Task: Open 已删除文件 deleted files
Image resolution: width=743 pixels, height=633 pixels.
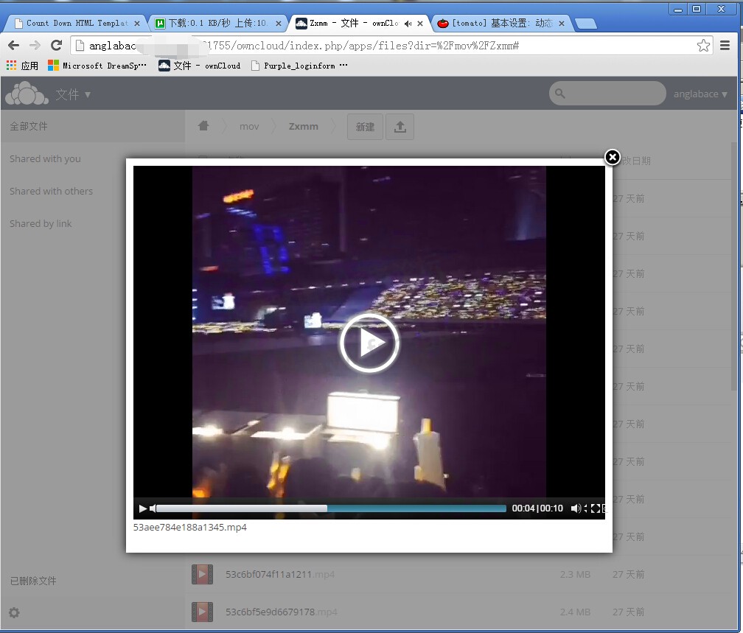Action: pos(33,581)
